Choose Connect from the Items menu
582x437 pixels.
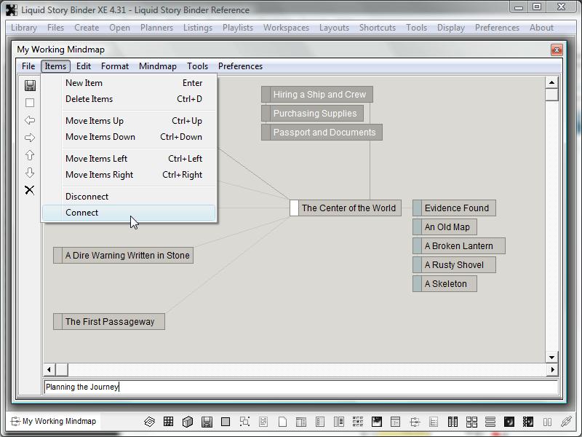[81, 213]
